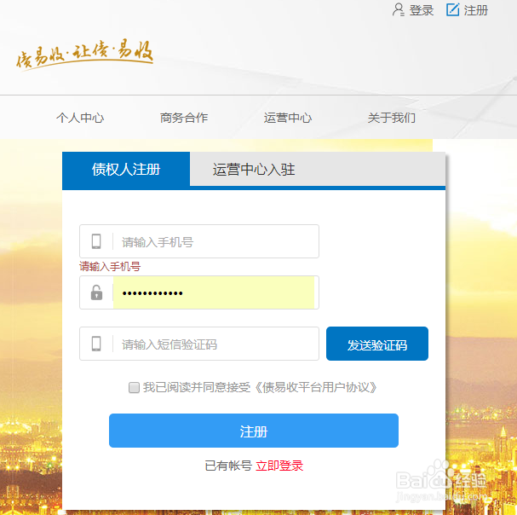Image resolution: width=517 pixels, height=515 pixels.
Task: Check the 我已阅读并同意接受 agreement checkbox
Action: (134, 388)
